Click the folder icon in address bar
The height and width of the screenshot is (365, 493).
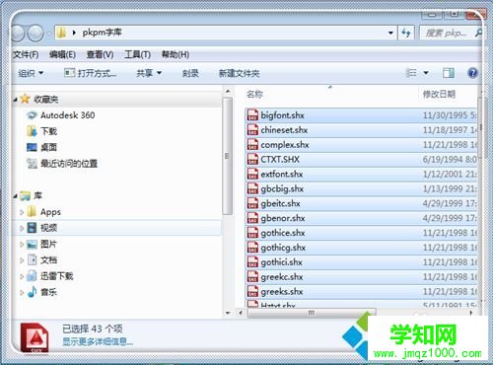61,33
